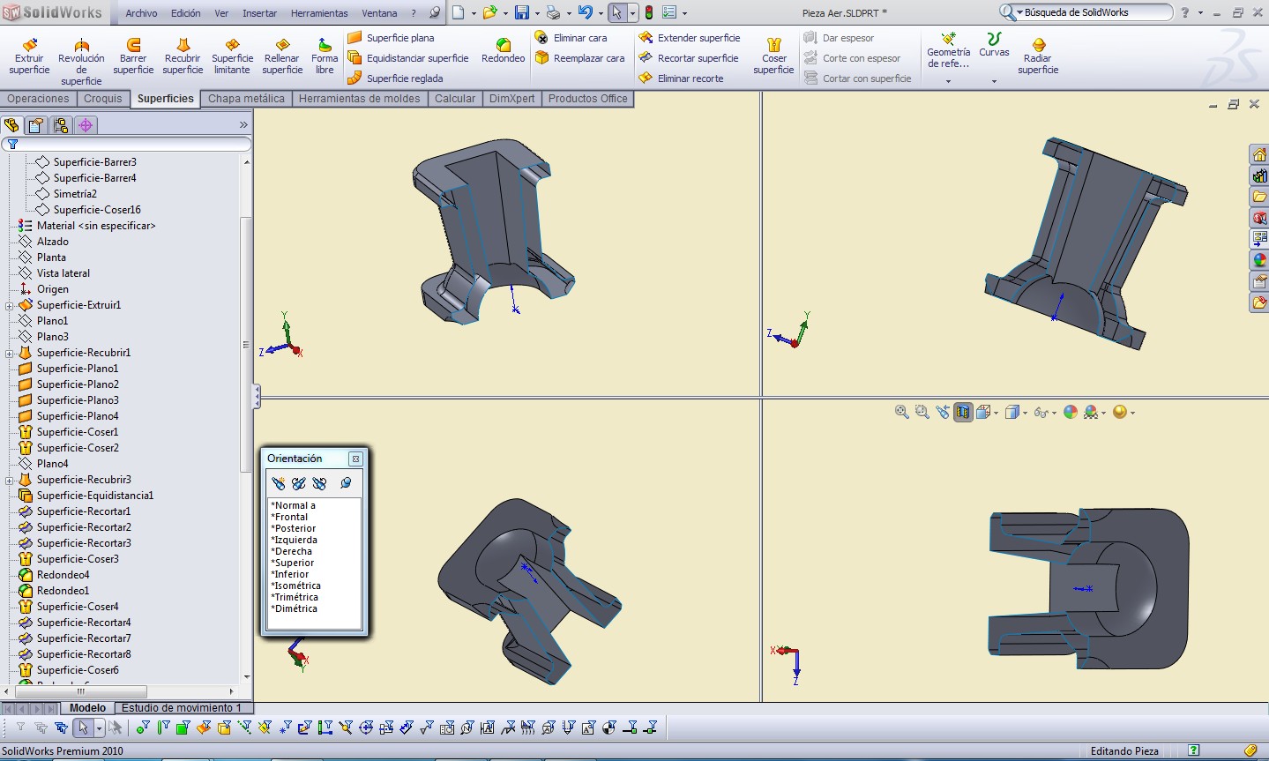Open the Herramientas menu
Screen dimensions: 1269x761
[319, 13]
